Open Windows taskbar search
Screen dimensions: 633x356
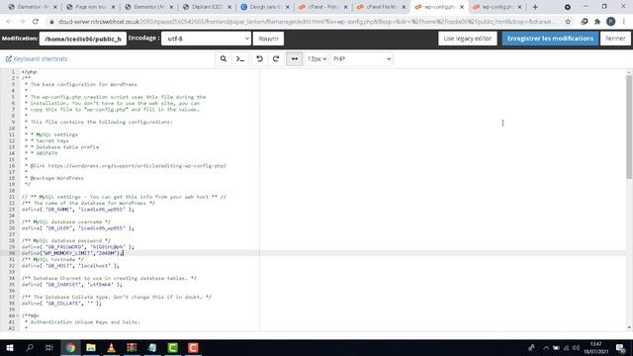point(30,347)
